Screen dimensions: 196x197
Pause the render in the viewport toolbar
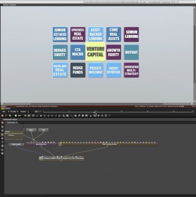25,116
